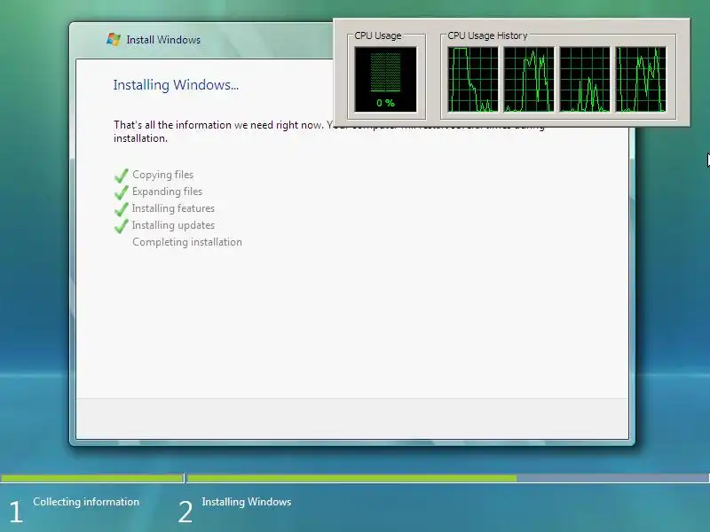Click the 'CPU Usage History' group label
The height and width of the screenshot is (532, 710).
[x=487, y=35]
